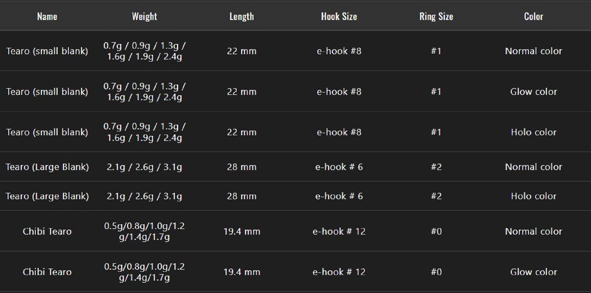The height and width of the screenshot is (293, 591).
Task: Click the 28 mm length in Holo color row
Action: (x=241, y=196)
